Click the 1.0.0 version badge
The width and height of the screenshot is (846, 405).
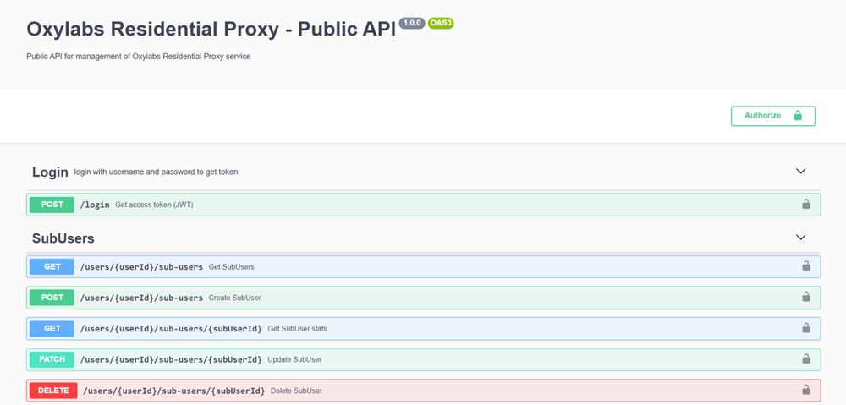[412, 24]
